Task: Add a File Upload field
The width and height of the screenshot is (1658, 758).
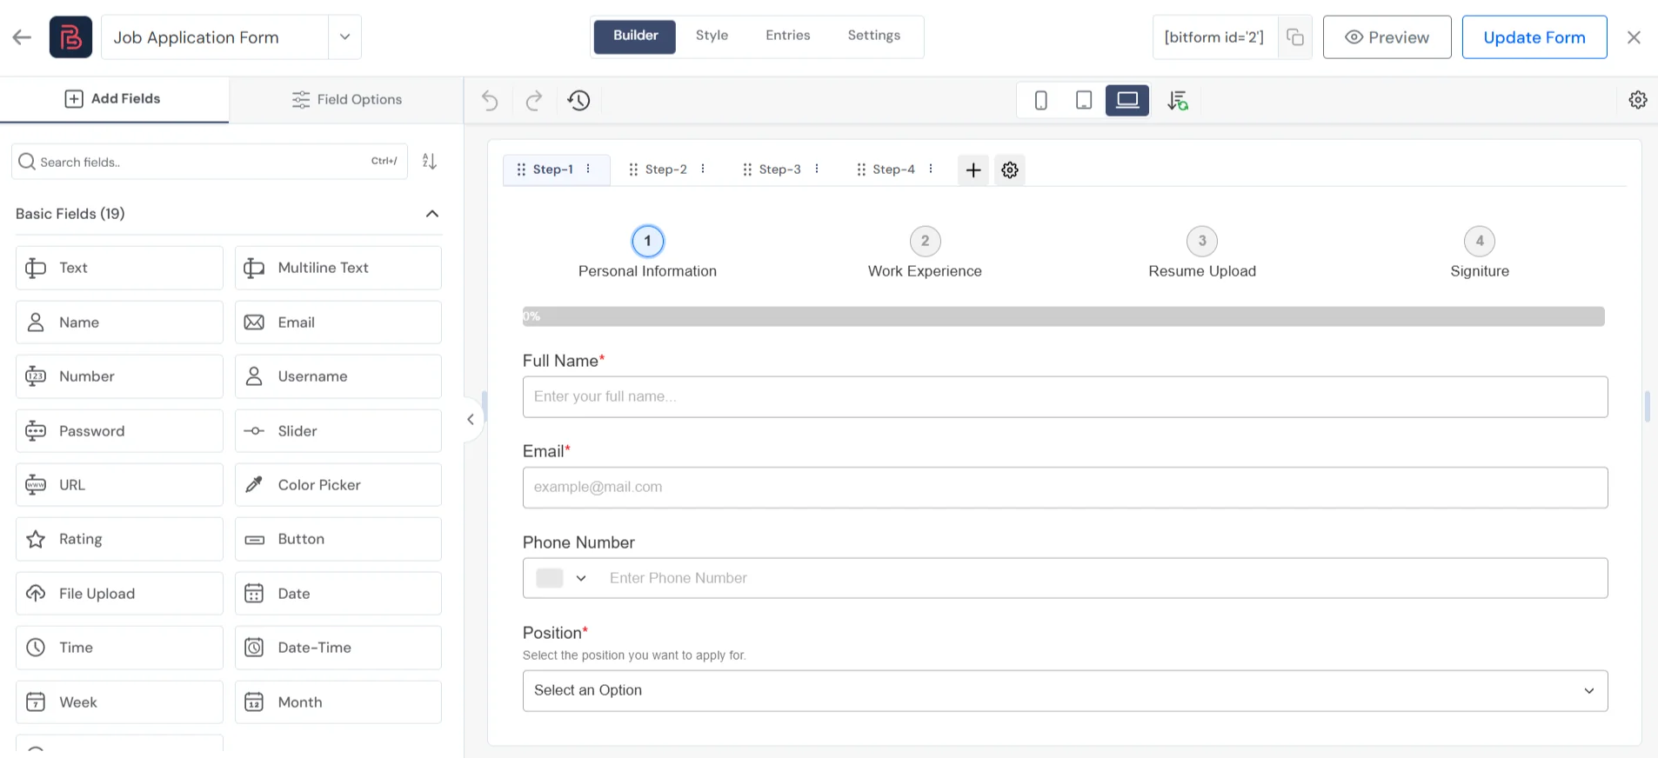Action: [x=119, y=594]
